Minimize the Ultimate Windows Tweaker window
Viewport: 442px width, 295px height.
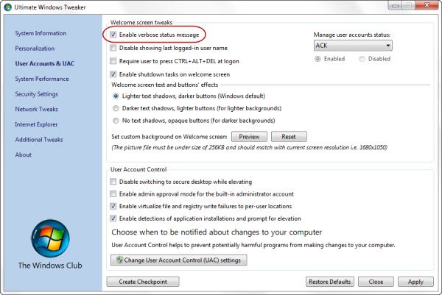pos(396,6)
